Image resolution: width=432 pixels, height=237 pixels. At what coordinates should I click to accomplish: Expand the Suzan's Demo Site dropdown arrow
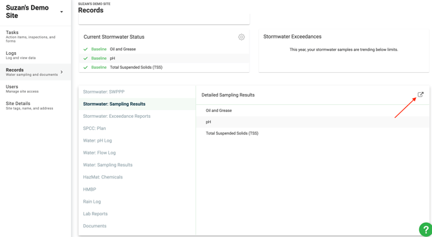61,12
